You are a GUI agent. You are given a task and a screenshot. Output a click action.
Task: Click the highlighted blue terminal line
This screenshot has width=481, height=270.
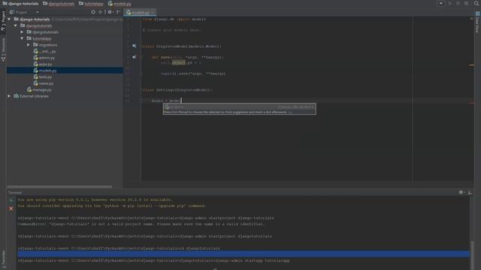coord(244,254)
